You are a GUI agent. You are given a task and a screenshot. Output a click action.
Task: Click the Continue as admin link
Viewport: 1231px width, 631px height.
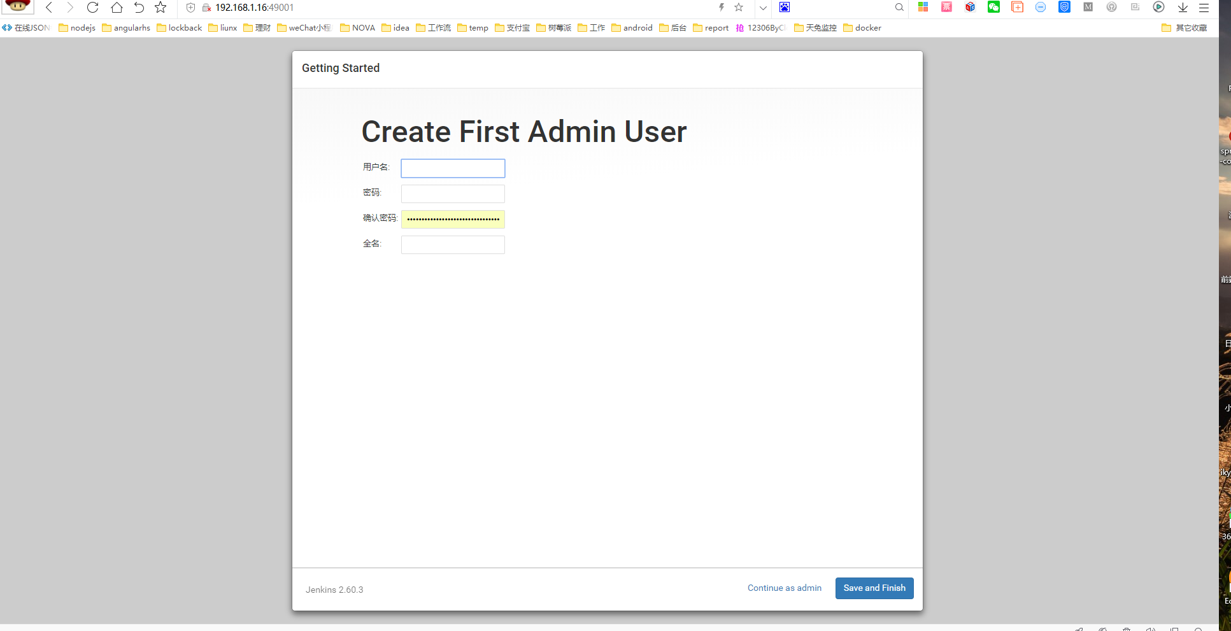pos(784,588)
